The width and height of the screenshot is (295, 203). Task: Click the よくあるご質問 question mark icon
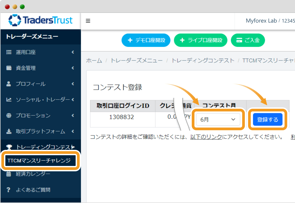tap(9, 190)
